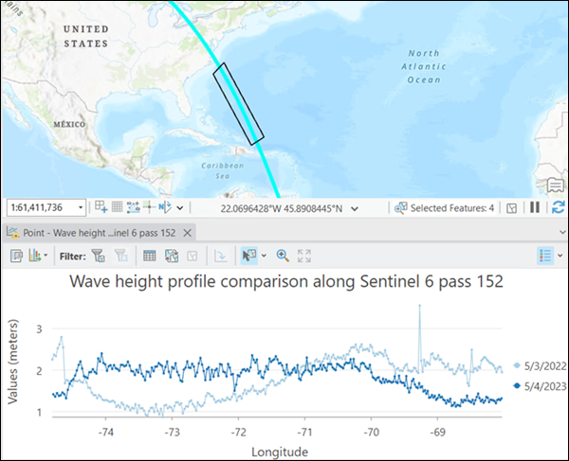569x461 pixels.
Task: Close the Wave height chart tab
Action: 188,232
